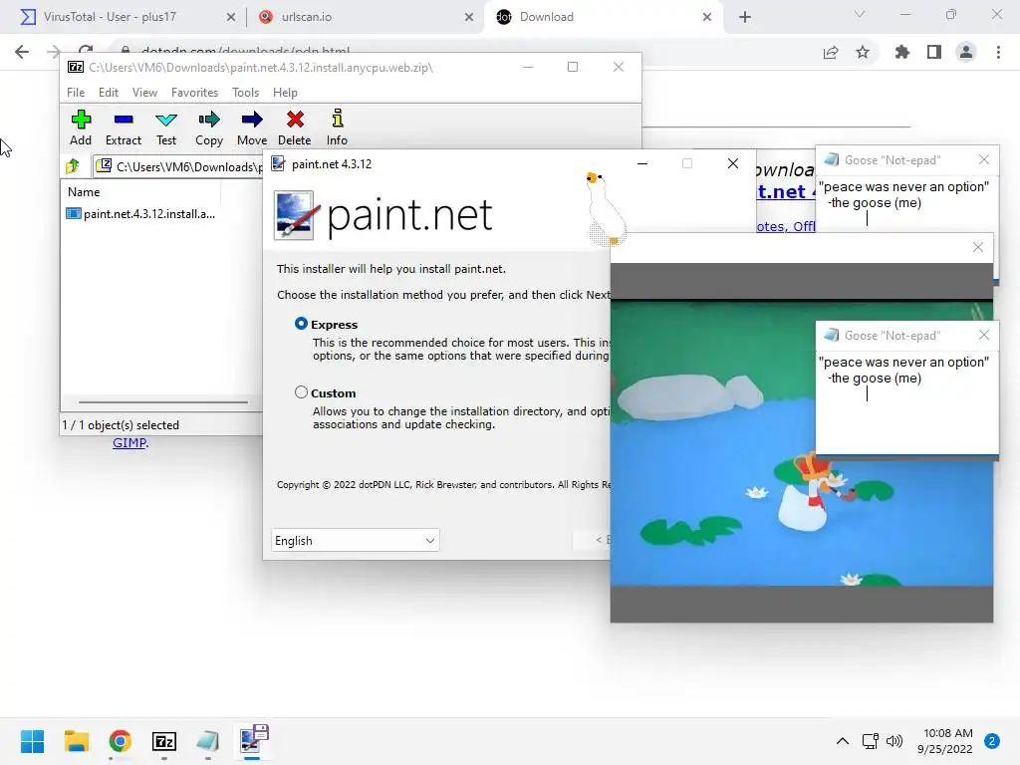Select the Custom installation option
The width and height of the screenshot is (1020, 765).
[301, 392]
